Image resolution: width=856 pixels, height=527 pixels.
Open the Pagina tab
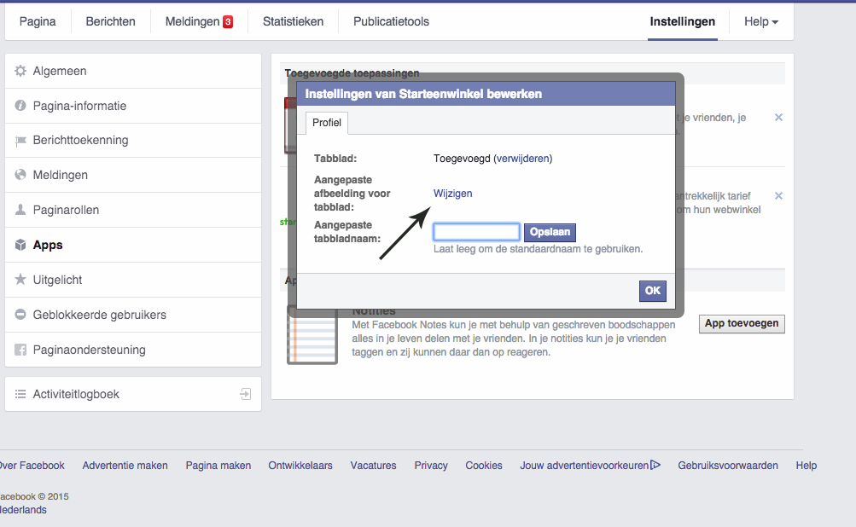pos(38,22)
